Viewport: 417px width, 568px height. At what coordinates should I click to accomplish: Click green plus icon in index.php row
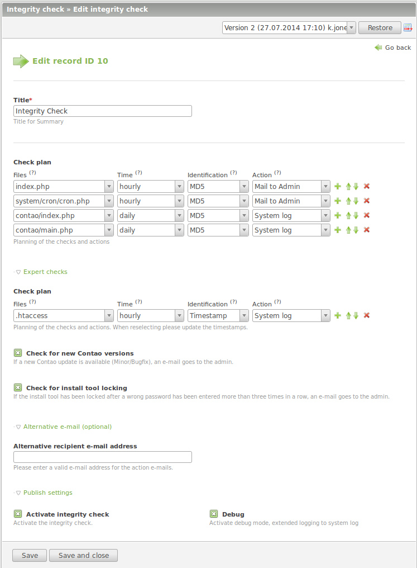[x=338, y=186]
